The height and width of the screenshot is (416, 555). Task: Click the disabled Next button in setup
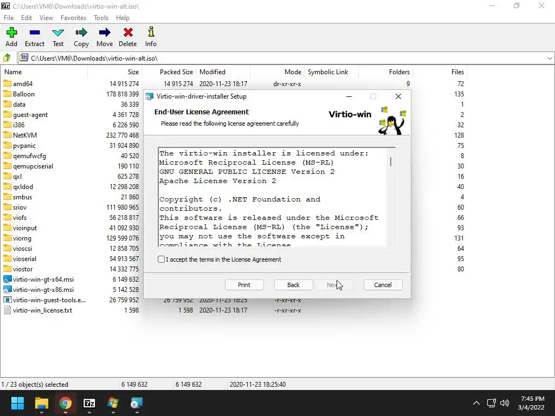pos(334,285)
